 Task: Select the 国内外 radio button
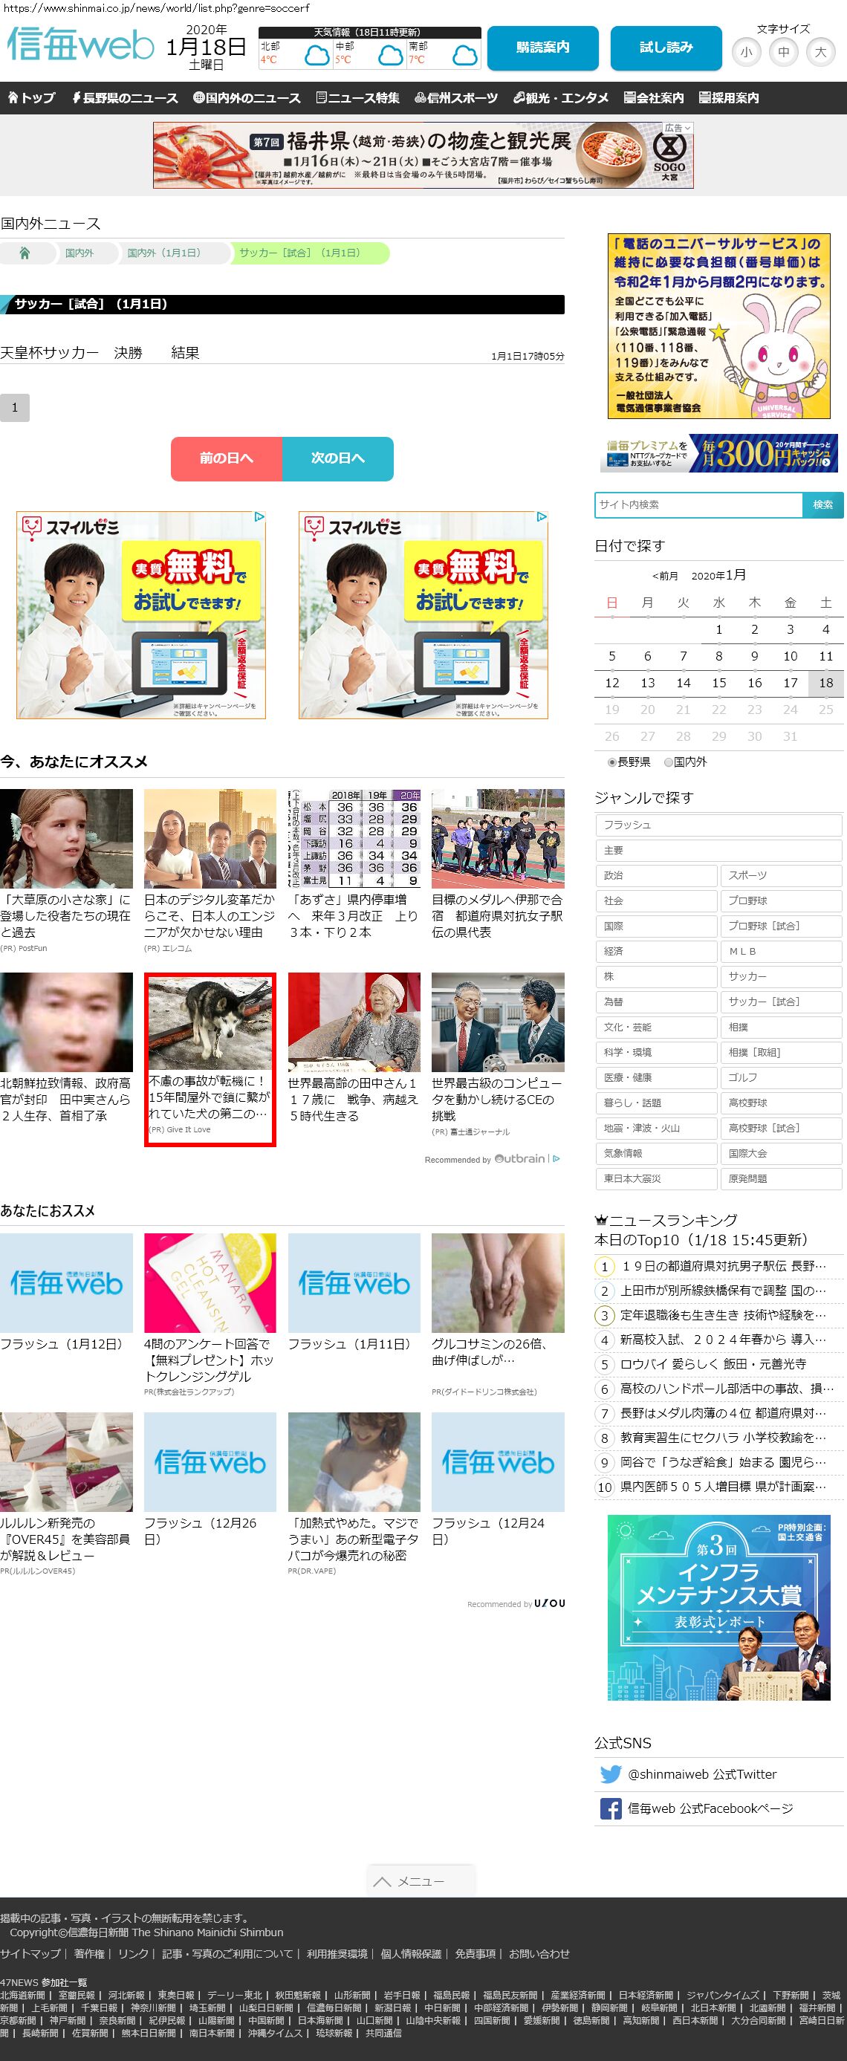point(669,762)
